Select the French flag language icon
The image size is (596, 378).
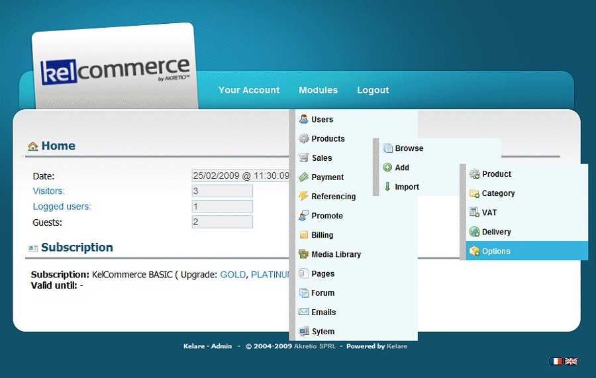(x=555, y=361)
